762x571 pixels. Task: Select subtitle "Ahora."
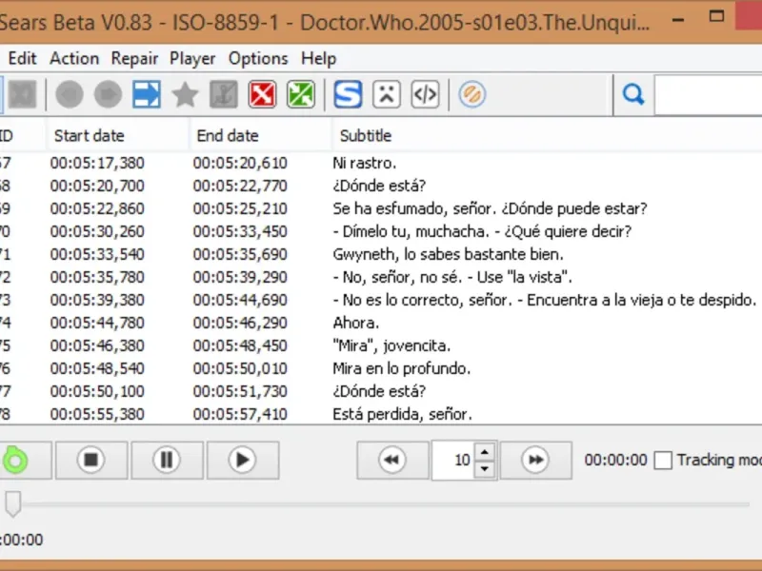tap(355, 323)
